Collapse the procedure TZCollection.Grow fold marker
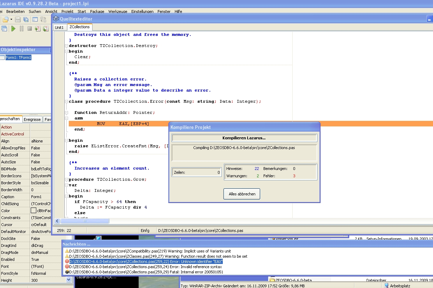 (x=66, y=179)
